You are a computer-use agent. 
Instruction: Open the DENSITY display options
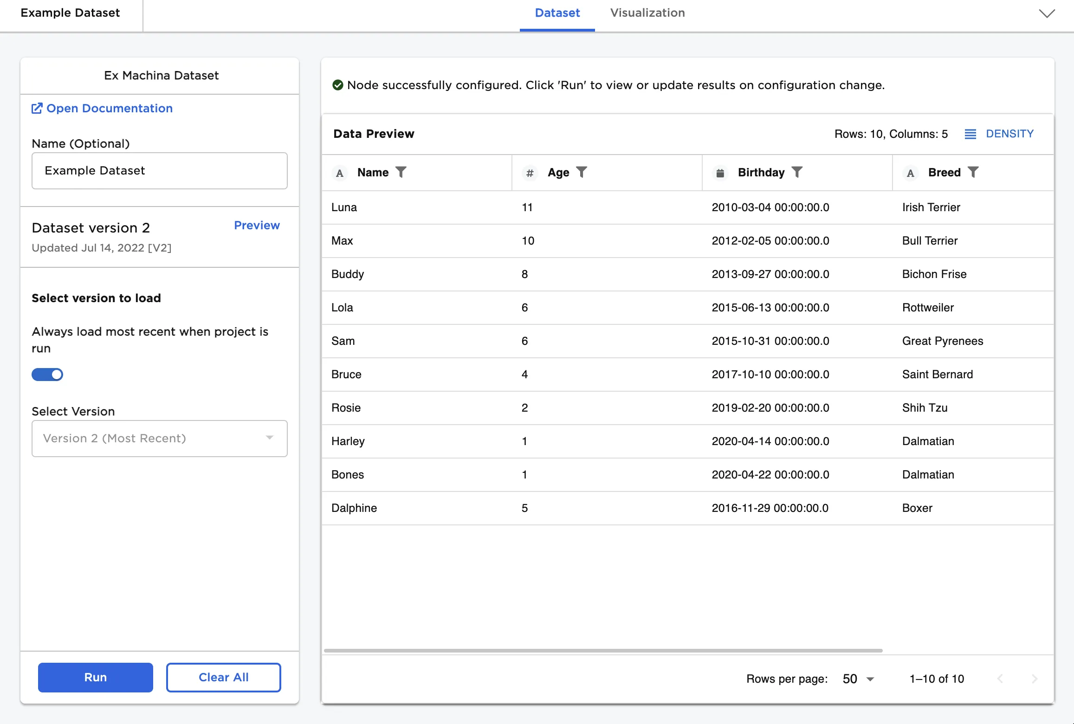(x=999, y=134)
